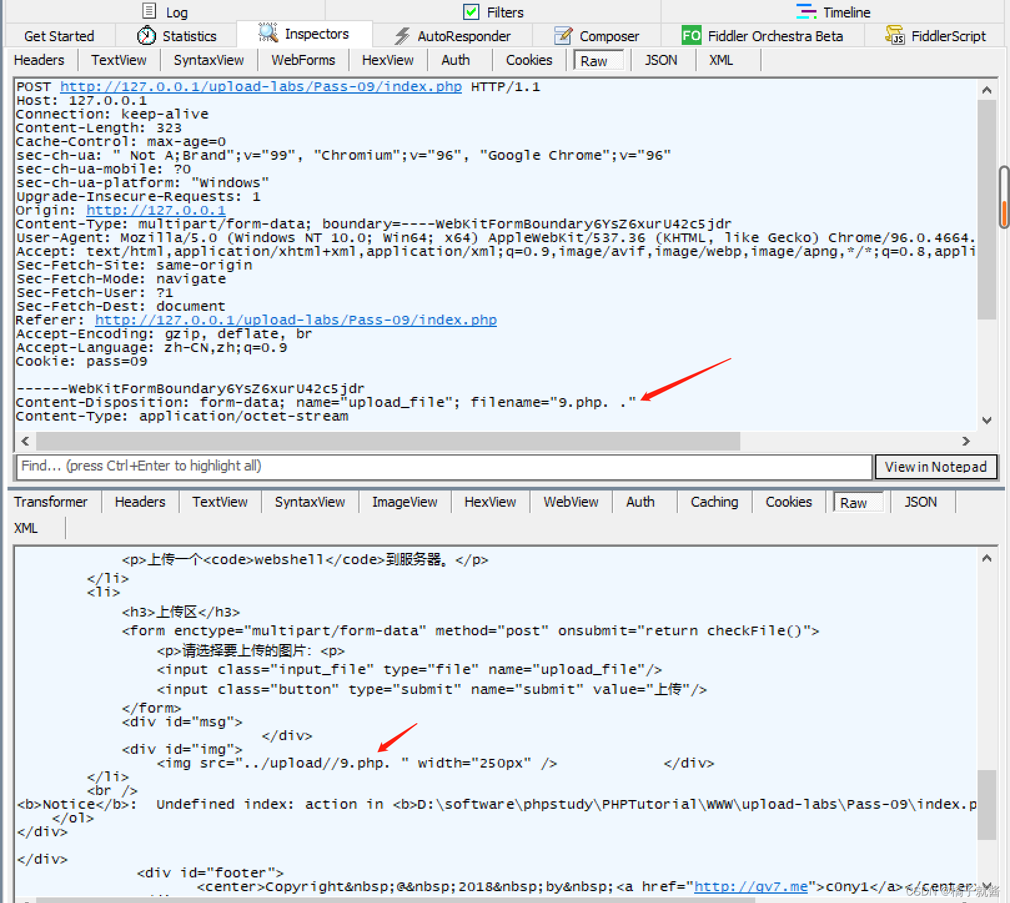Click the Statistics clock icon

pyautogui.click(x=147, y=36)
